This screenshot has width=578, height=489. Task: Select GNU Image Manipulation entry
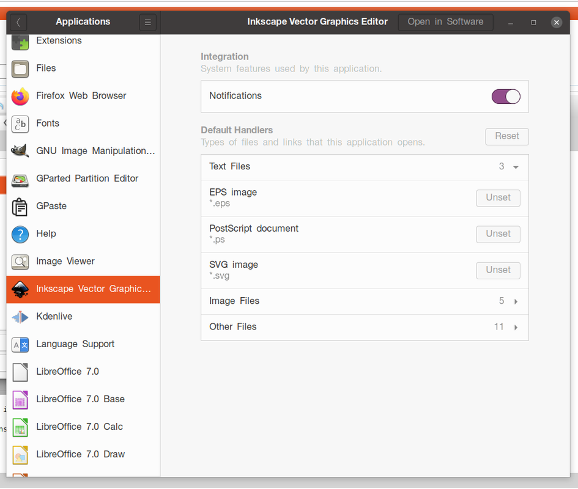[83, 152]
